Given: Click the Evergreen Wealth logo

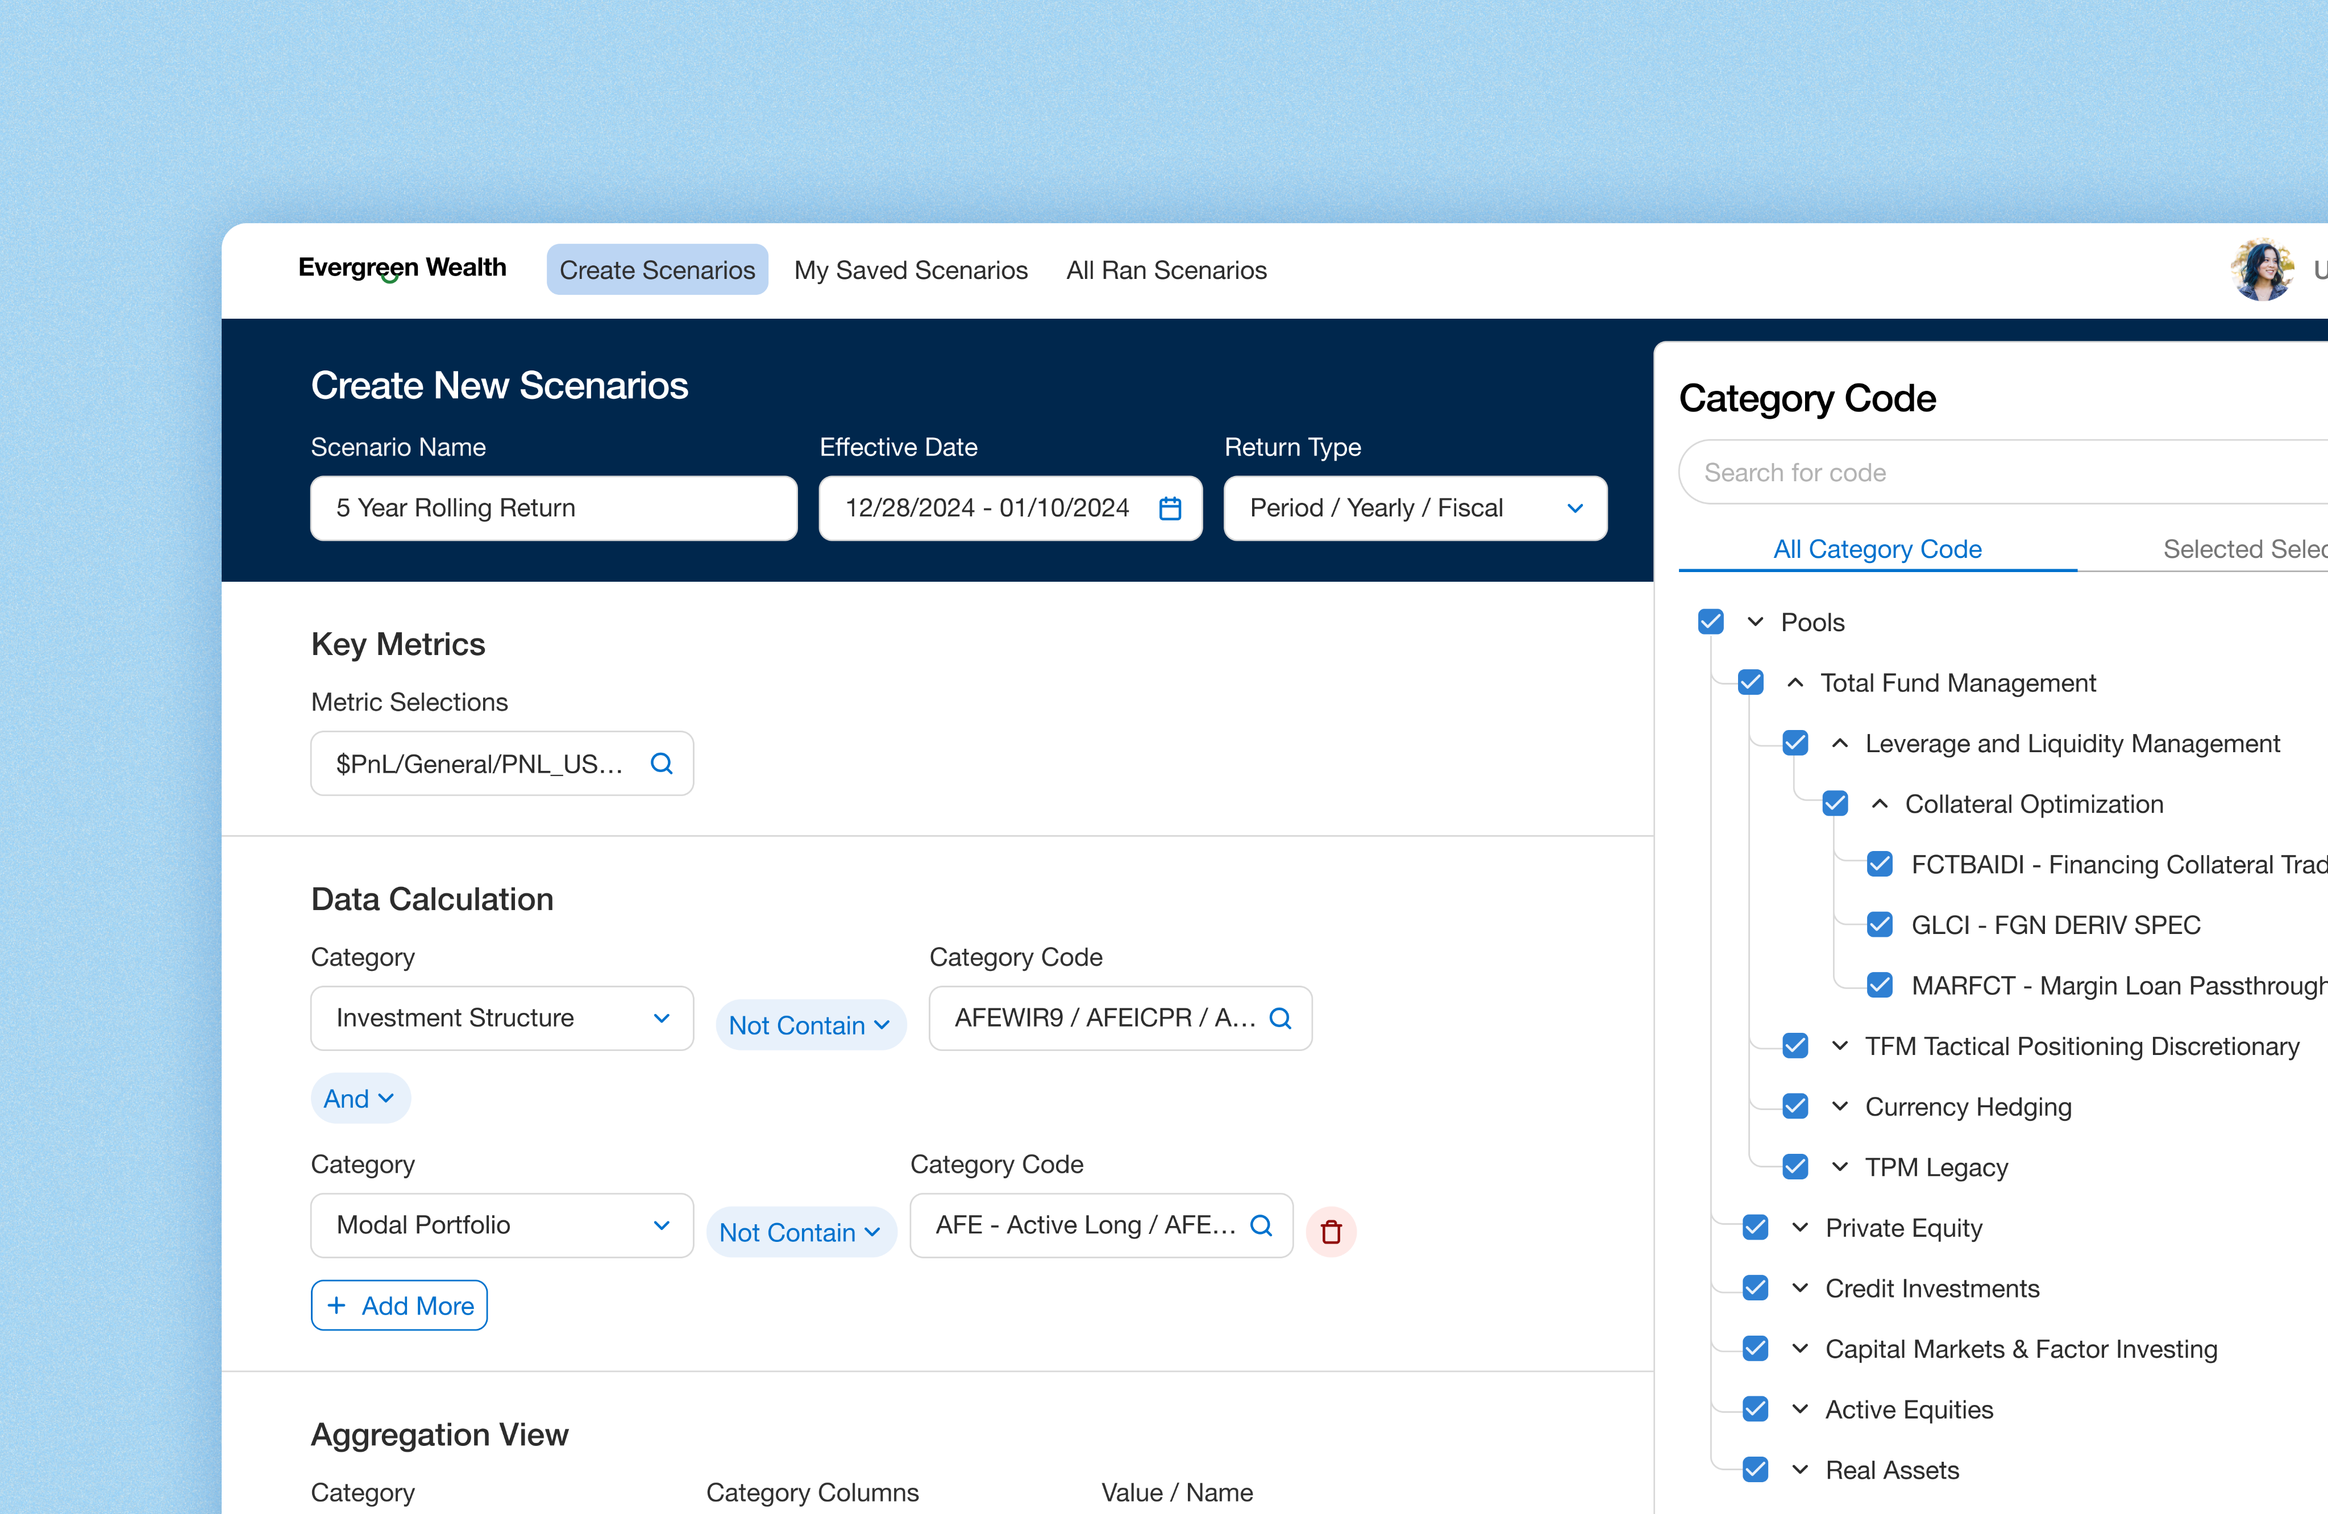Looking at the screenshot, I should 402,268.
